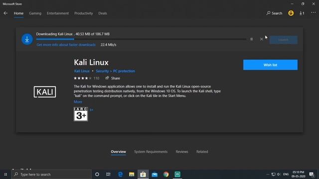Open the Deals tab
The image size is (319, 179).
103,13
